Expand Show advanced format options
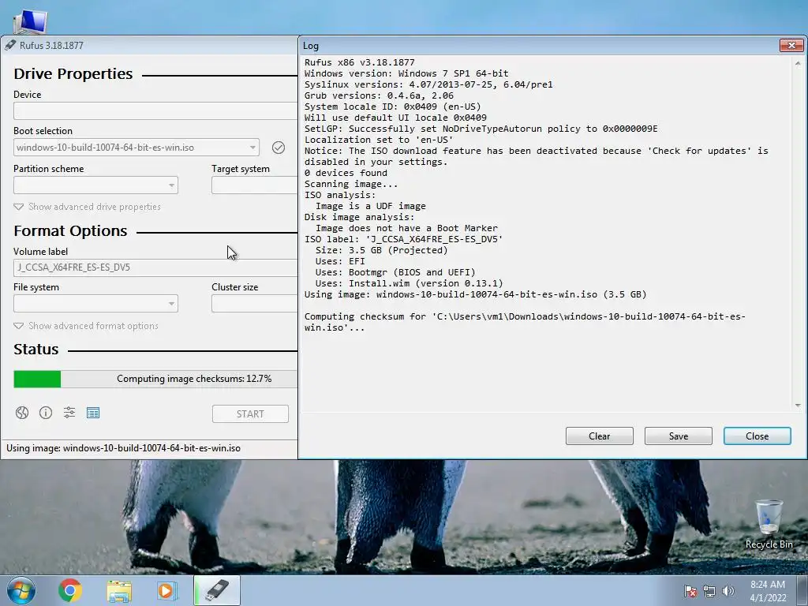The image size is (808, 606). point(86,326)
